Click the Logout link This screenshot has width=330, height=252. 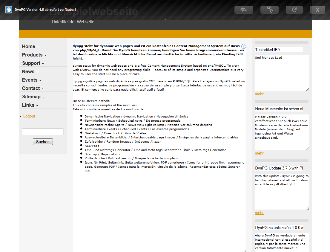[x=29, y=116]
